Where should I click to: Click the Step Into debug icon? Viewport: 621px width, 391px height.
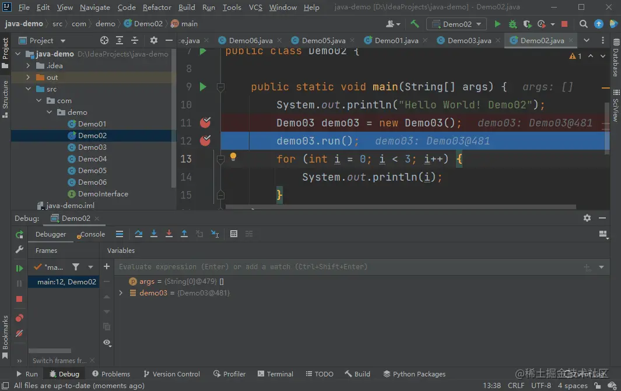154,234
